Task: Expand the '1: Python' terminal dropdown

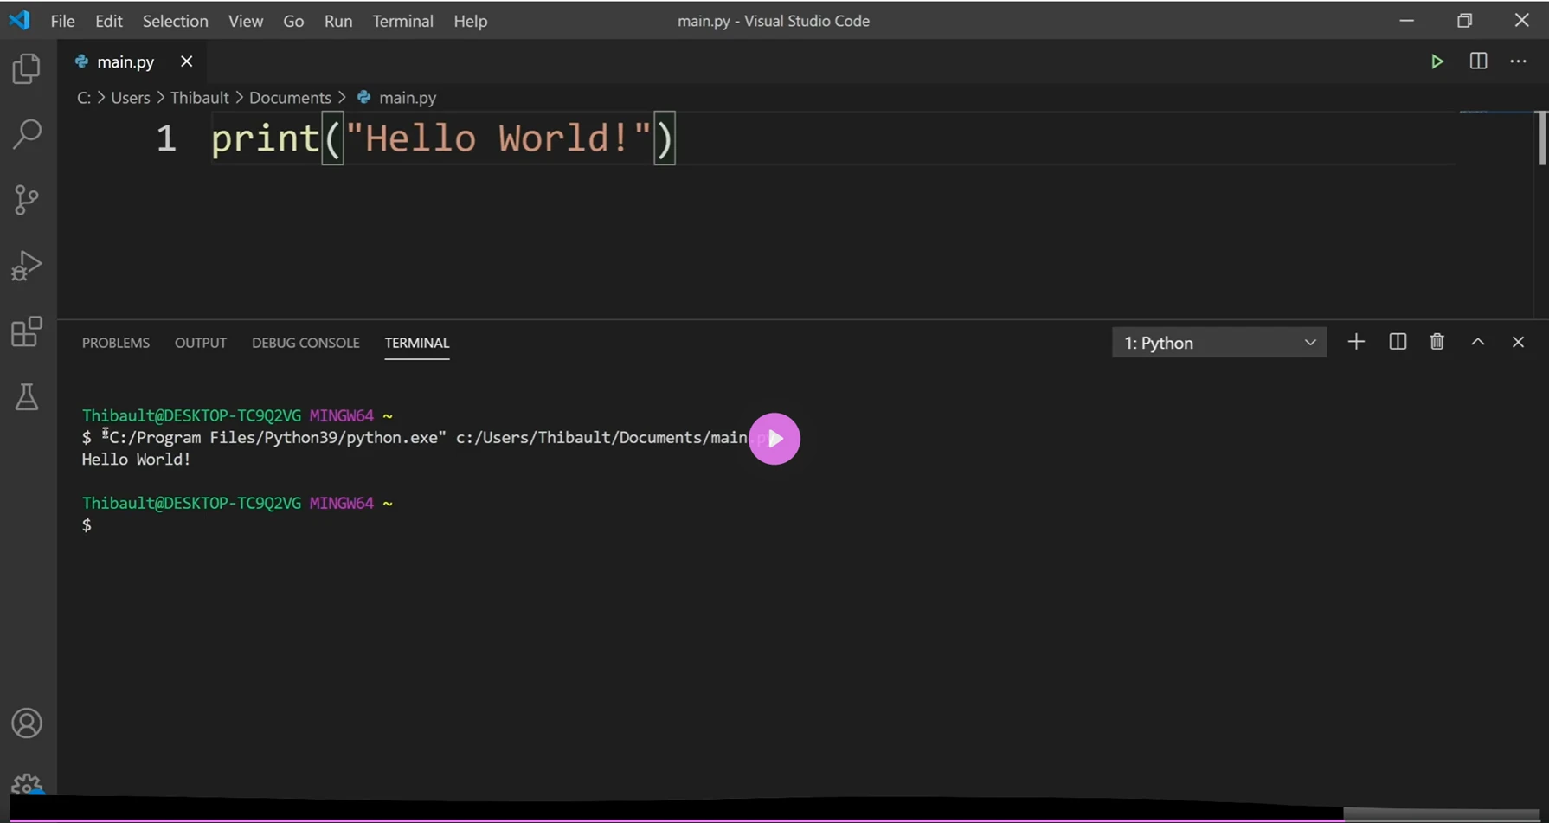Action: (1218, 343)
